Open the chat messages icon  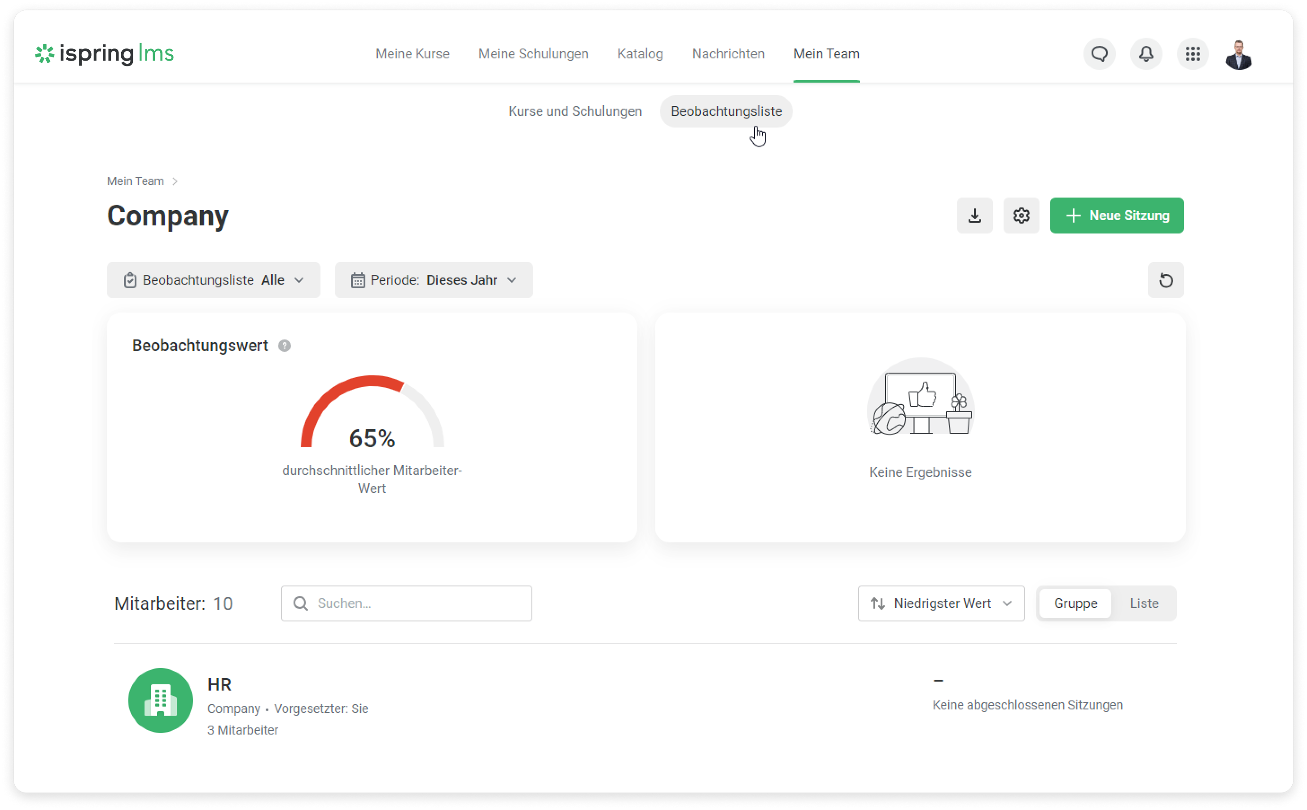(x=1099, y=54)
